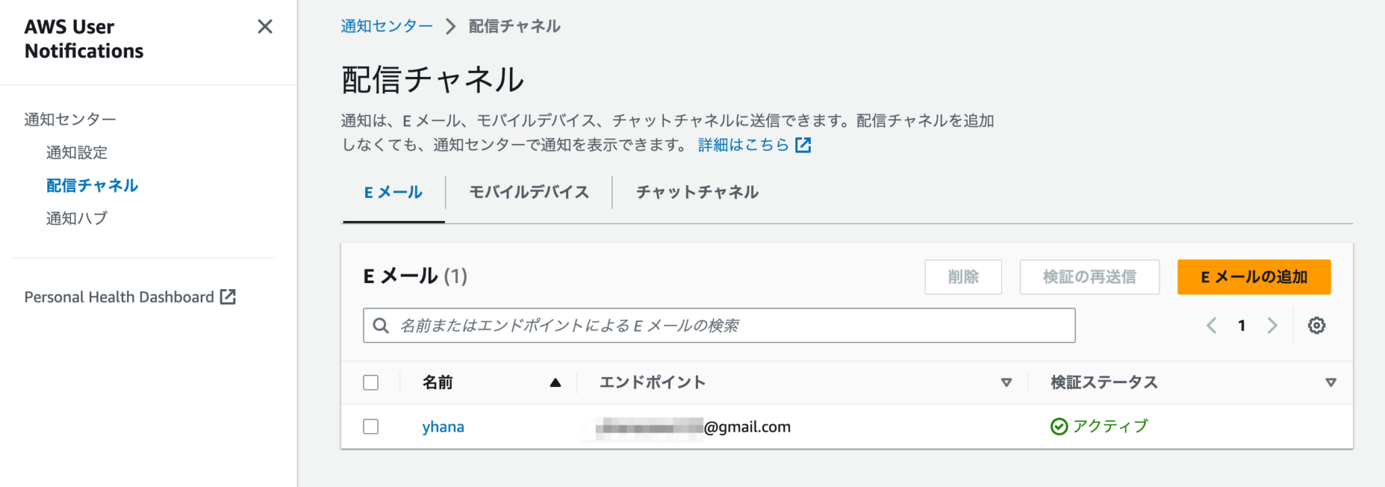Check the select-all checkbox in table header
1385x487 pixels.
(x=371, y=382)
